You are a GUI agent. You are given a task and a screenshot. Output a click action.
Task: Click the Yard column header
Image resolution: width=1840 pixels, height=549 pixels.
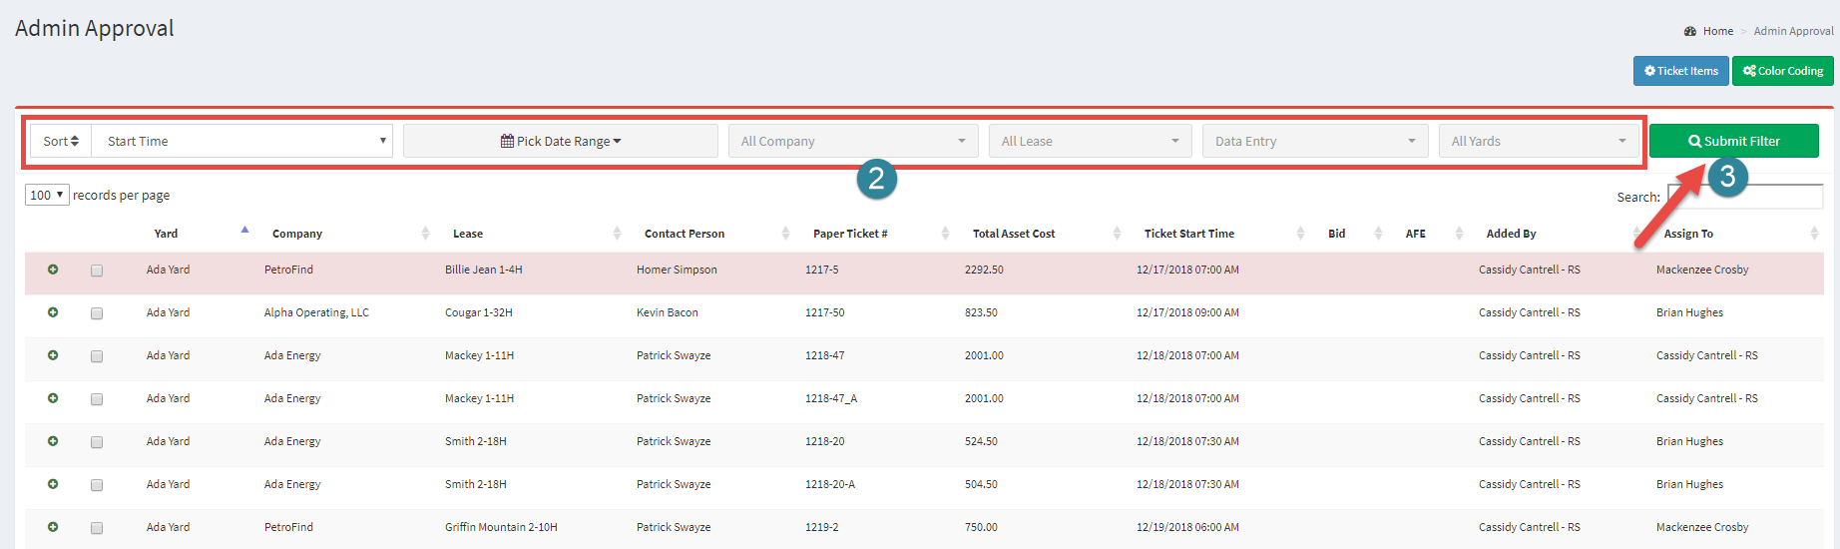(x=166, y=234)
